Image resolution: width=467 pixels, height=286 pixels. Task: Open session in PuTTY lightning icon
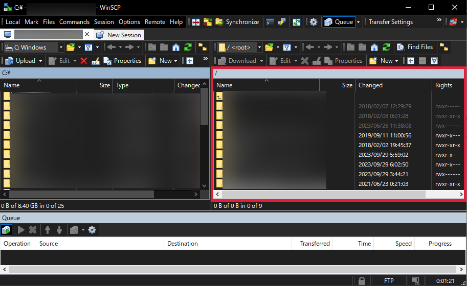coord(281,22)
